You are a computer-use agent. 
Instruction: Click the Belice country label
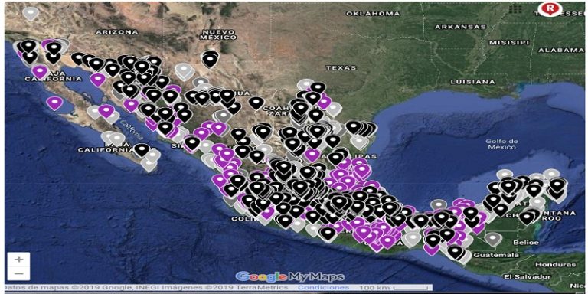pos(526,243)
